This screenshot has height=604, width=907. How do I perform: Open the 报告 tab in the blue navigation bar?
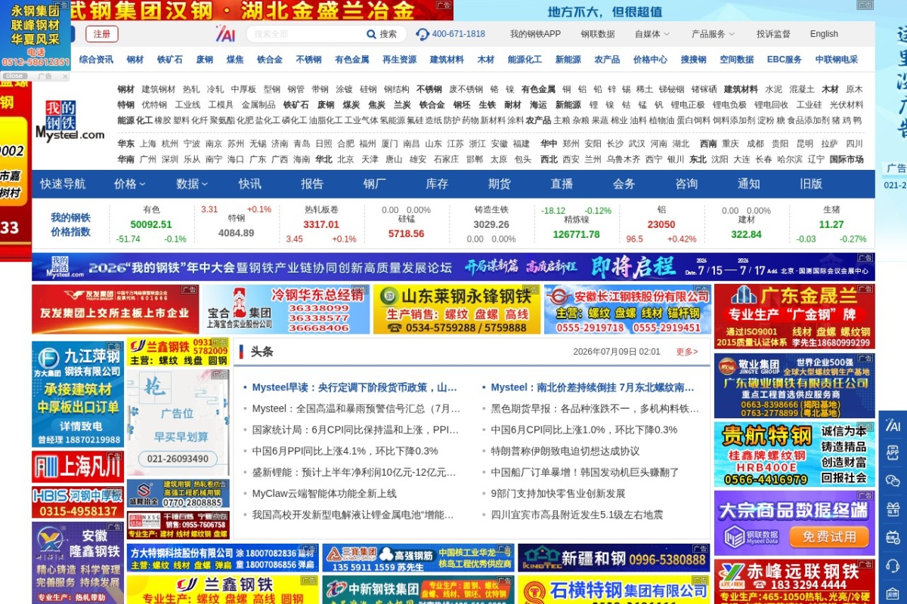[312, 183]
